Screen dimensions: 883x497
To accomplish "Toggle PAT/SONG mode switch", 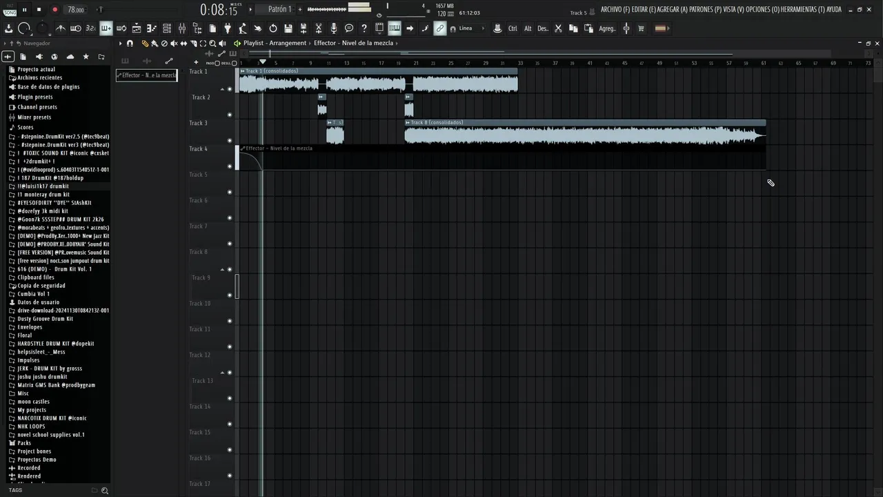I will tap(10, 10).
